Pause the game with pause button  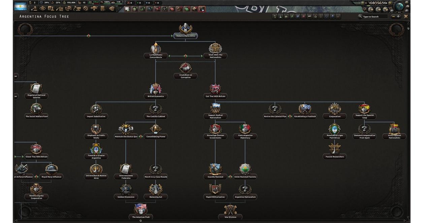pos(366,3)
